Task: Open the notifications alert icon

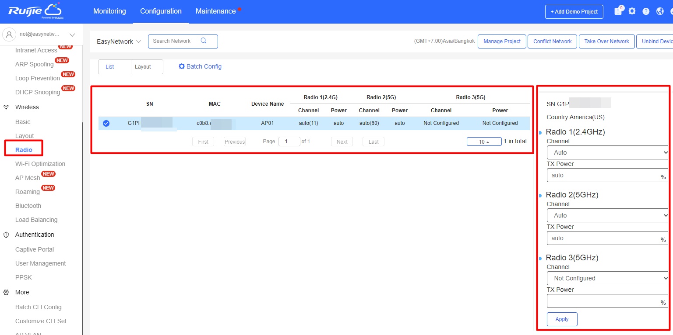Action: 618,11
